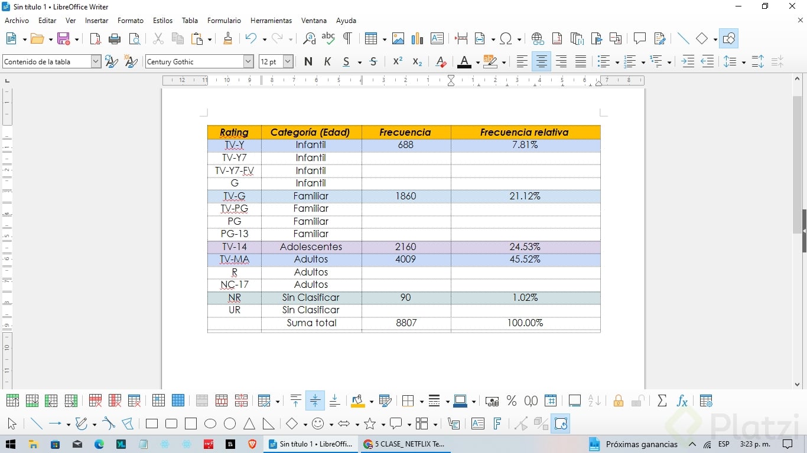Expand the Font name dropdown
This screenshot has height=453, width=807.
(249, 61)
